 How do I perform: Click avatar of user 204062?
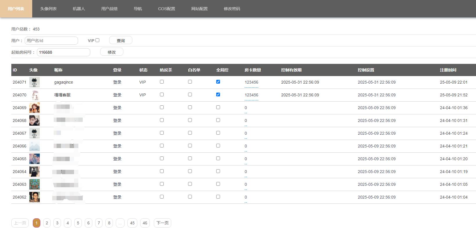[35, 197]
